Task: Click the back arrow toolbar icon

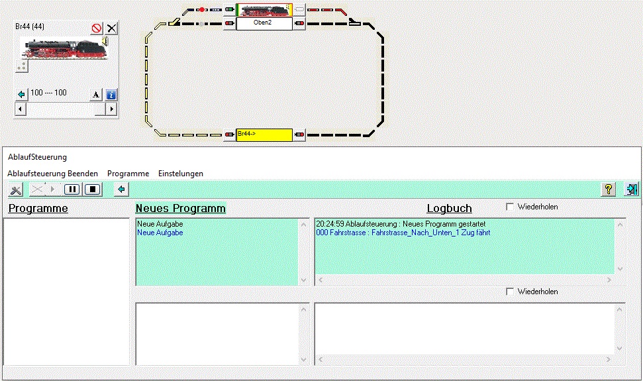Action: (121, 190)
